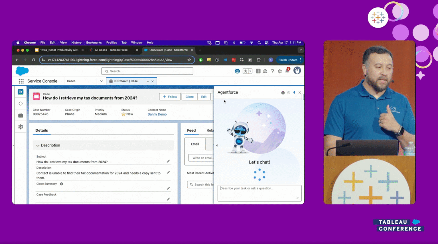Viewport: 438px width, 244px height.
Task: Toggle the favorites star in the Salesforce header
Action: click(246, 71)
